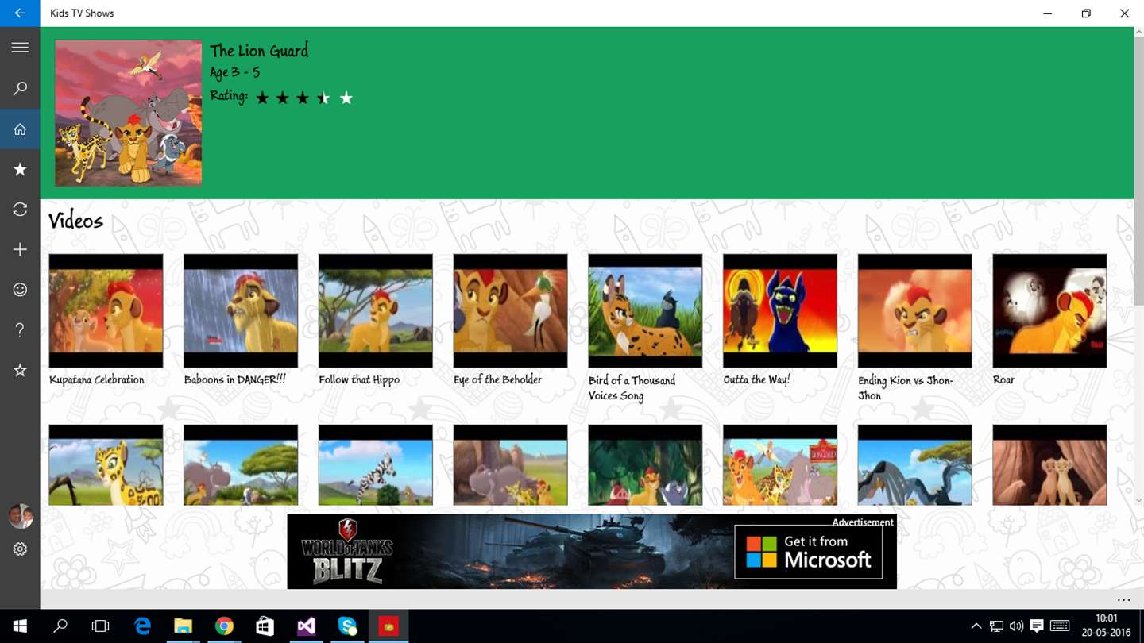The image size is (1144, 643).
Task: Click the Ending Kion vs Jhon-Jhon title
Action: (x=906, y=388)
